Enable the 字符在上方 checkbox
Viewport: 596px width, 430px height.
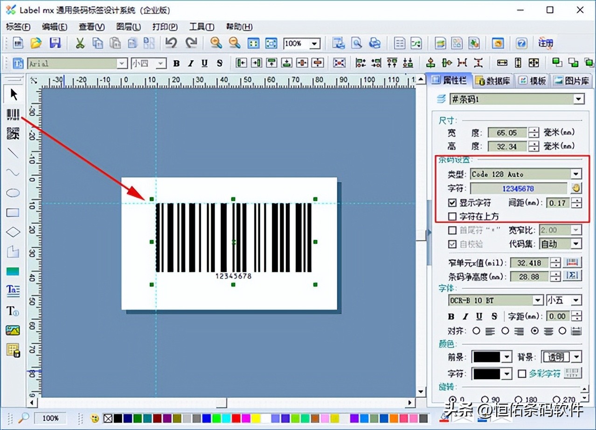point(452,216)
